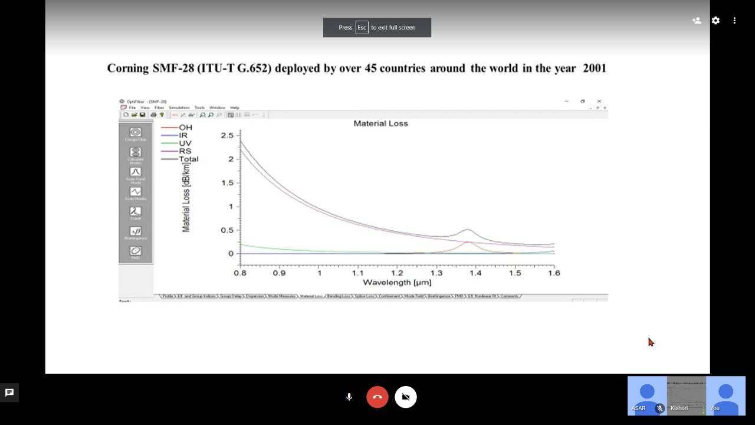
Task: Select Kishori's presentation thumbnail
Action: pyautogui.click(x=687, y=395)
